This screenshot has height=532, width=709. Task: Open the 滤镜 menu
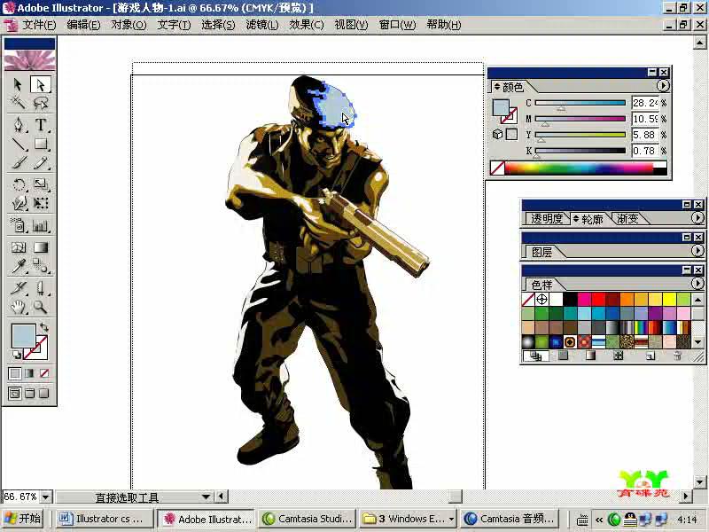click(261, 25)
